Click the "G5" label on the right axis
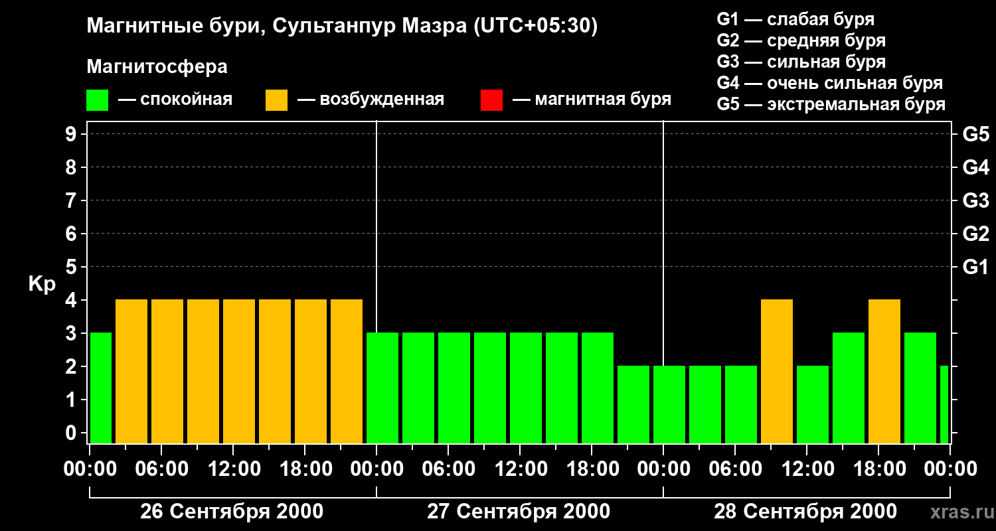This screenshot has width=996, height=531. tap(975, 134)
